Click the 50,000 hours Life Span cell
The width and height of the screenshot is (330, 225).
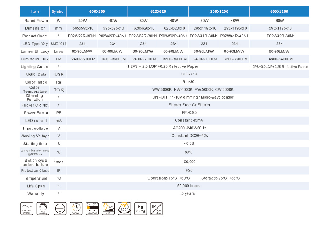tap(188, 186)
